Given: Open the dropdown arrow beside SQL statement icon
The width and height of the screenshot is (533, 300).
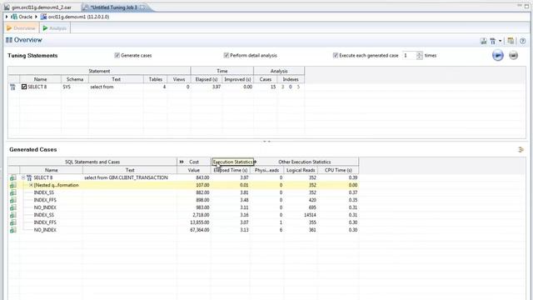Looking at the screenshot, I should coord(500,41).
